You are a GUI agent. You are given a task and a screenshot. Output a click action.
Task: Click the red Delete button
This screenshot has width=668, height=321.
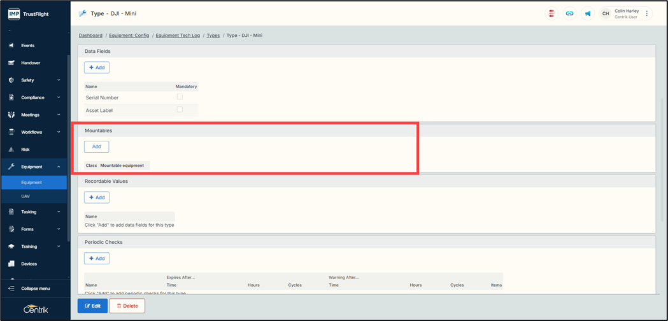(127, 306)
